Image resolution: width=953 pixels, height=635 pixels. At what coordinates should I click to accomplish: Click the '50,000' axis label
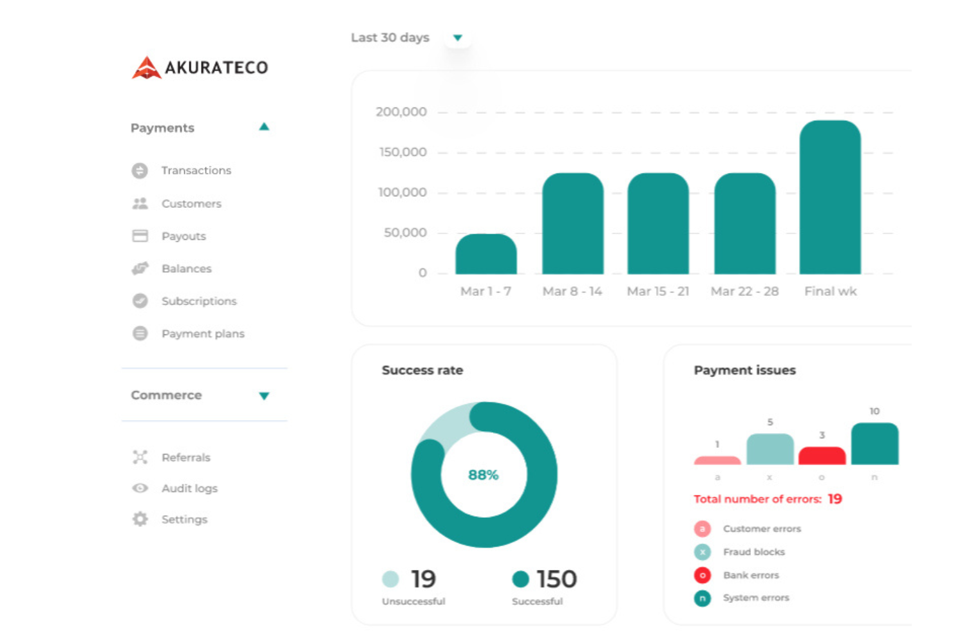[405, 233]
